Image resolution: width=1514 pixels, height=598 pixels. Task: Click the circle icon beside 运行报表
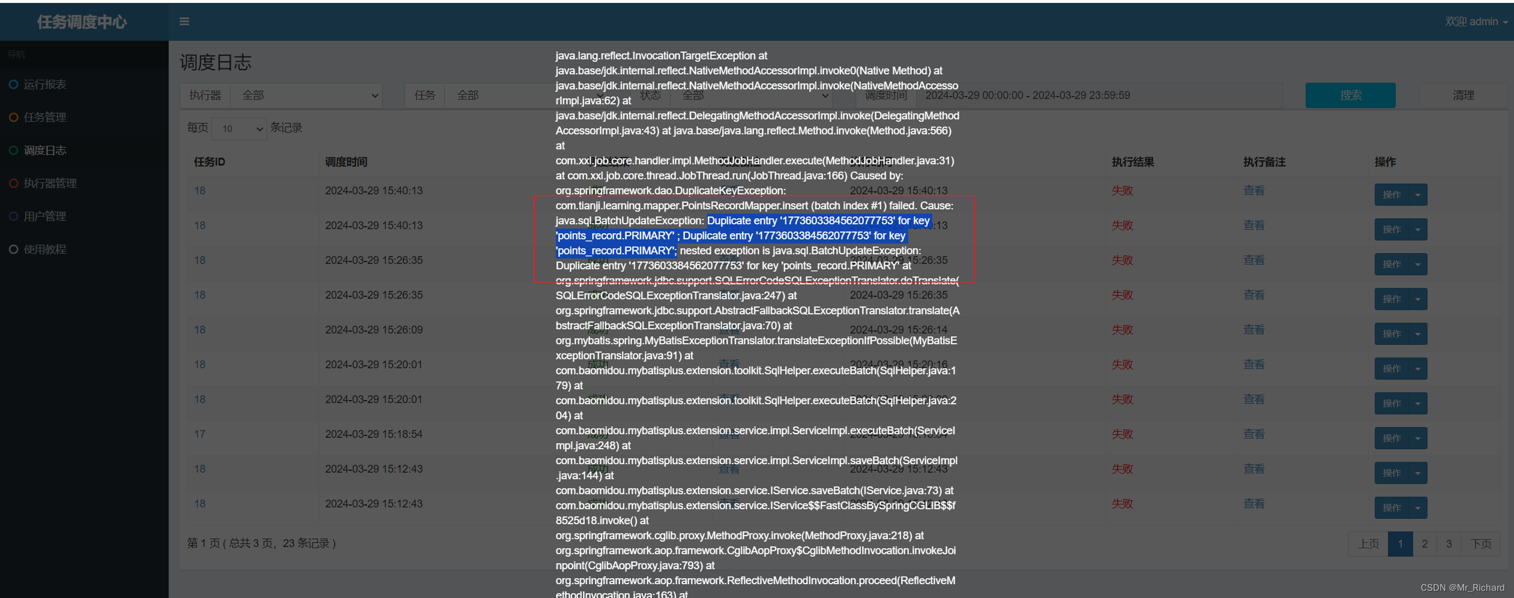13,85
